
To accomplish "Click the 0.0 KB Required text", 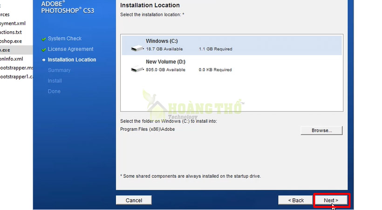I will click(x=215, y=70).
